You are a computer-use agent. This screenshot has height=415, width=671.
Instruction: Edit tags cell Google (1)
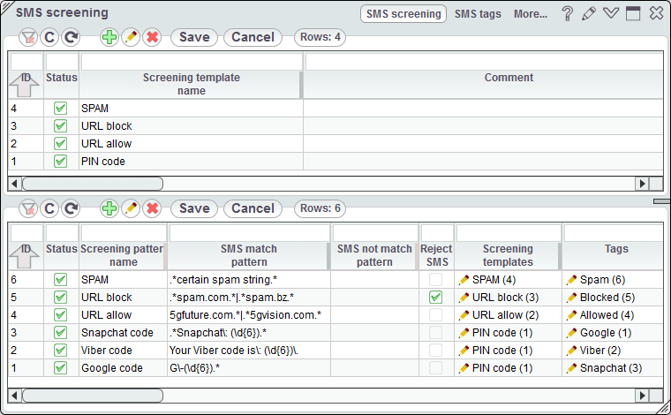571,333
